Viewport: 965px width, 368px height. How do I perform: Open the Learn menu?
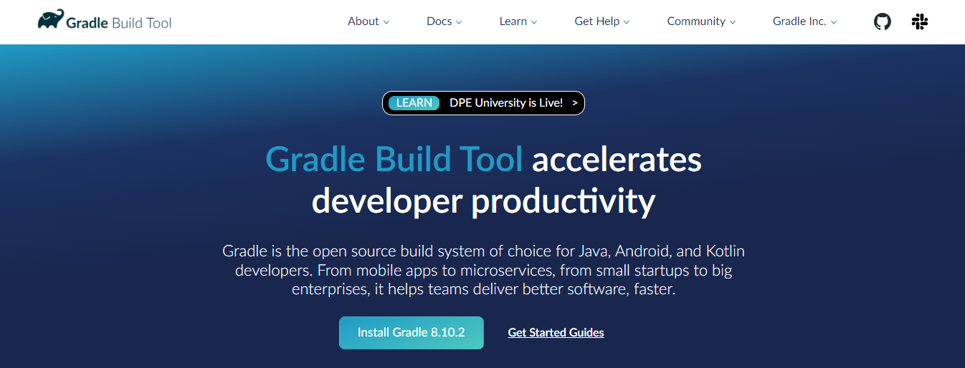point(518,21)
